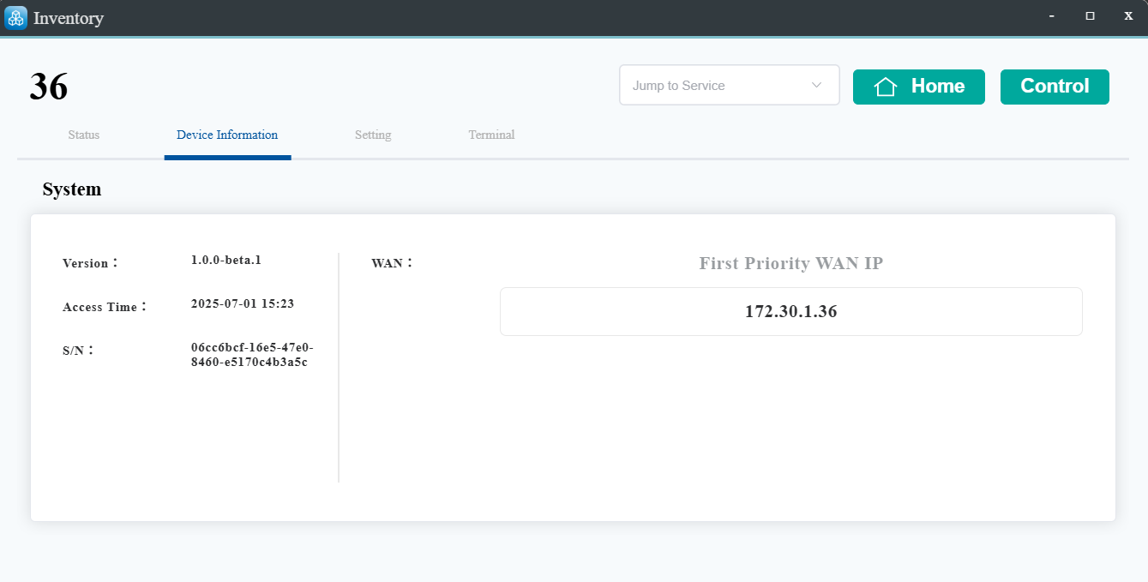Maximize the Inventory window
Image resolution: width=1148 pixels, height=582 pixels.
[x=1090, y=16]
